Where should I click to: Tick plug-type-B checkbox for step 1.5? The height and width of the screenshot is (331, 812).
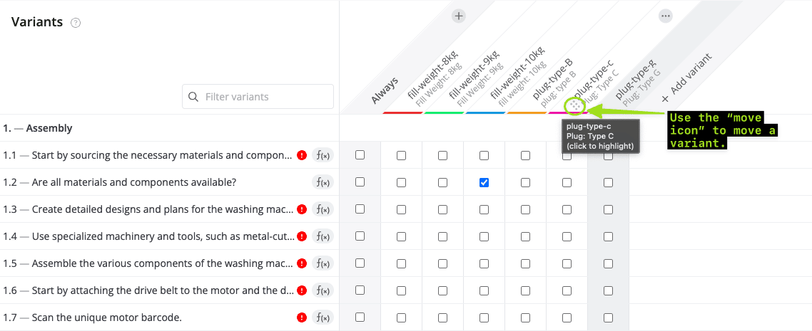coord(526,263)
